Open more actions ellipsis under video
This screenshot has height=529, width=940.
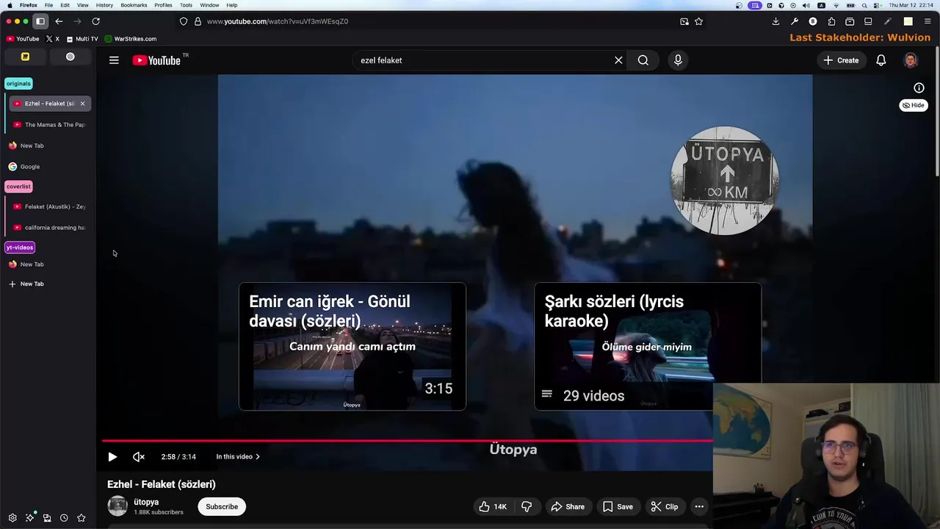pos(699,506)
